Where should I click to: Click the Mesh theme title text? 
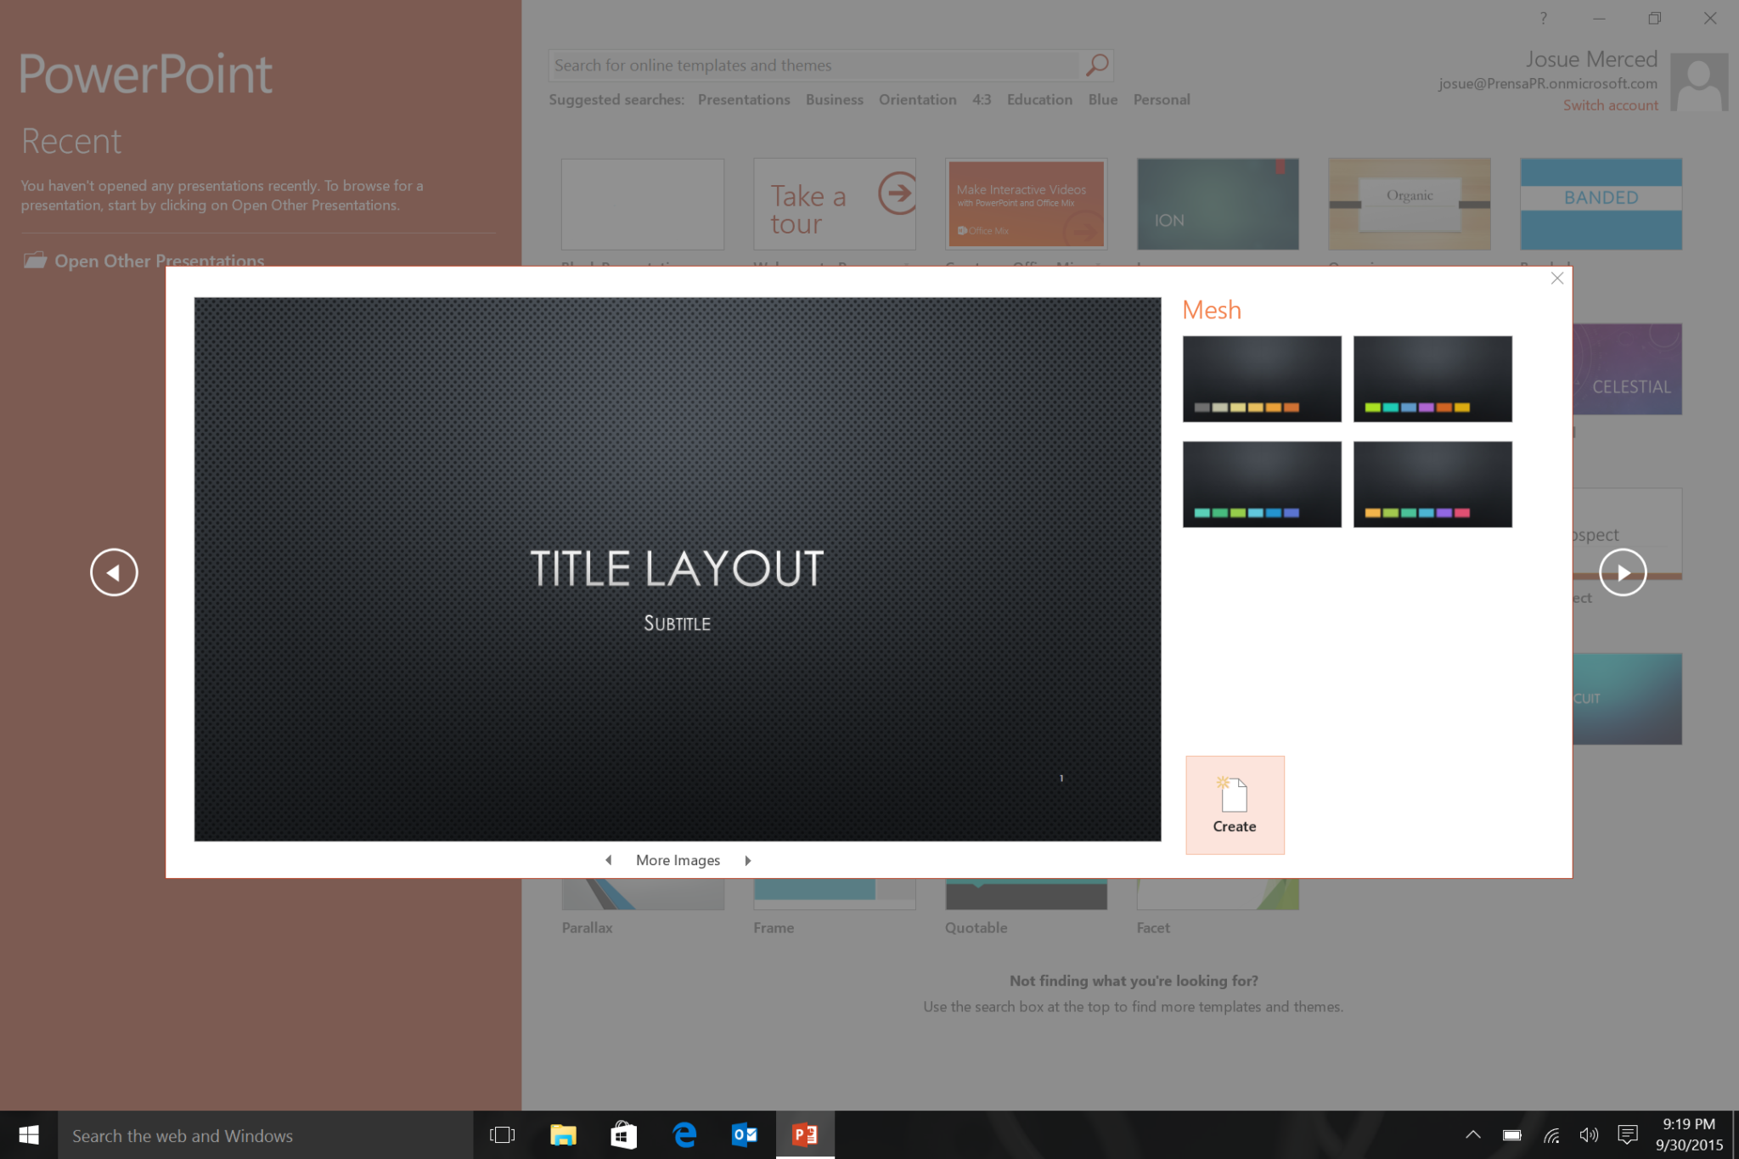point(1212,310)
